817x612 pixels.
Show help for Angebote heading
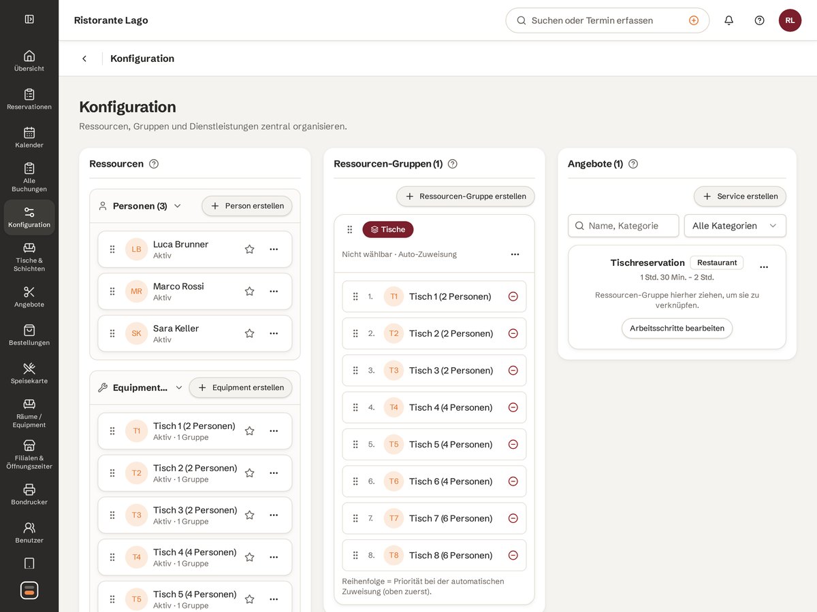click(x=633, y=164)
